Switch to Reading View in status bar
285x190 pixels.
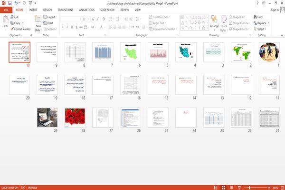[231, 188]
